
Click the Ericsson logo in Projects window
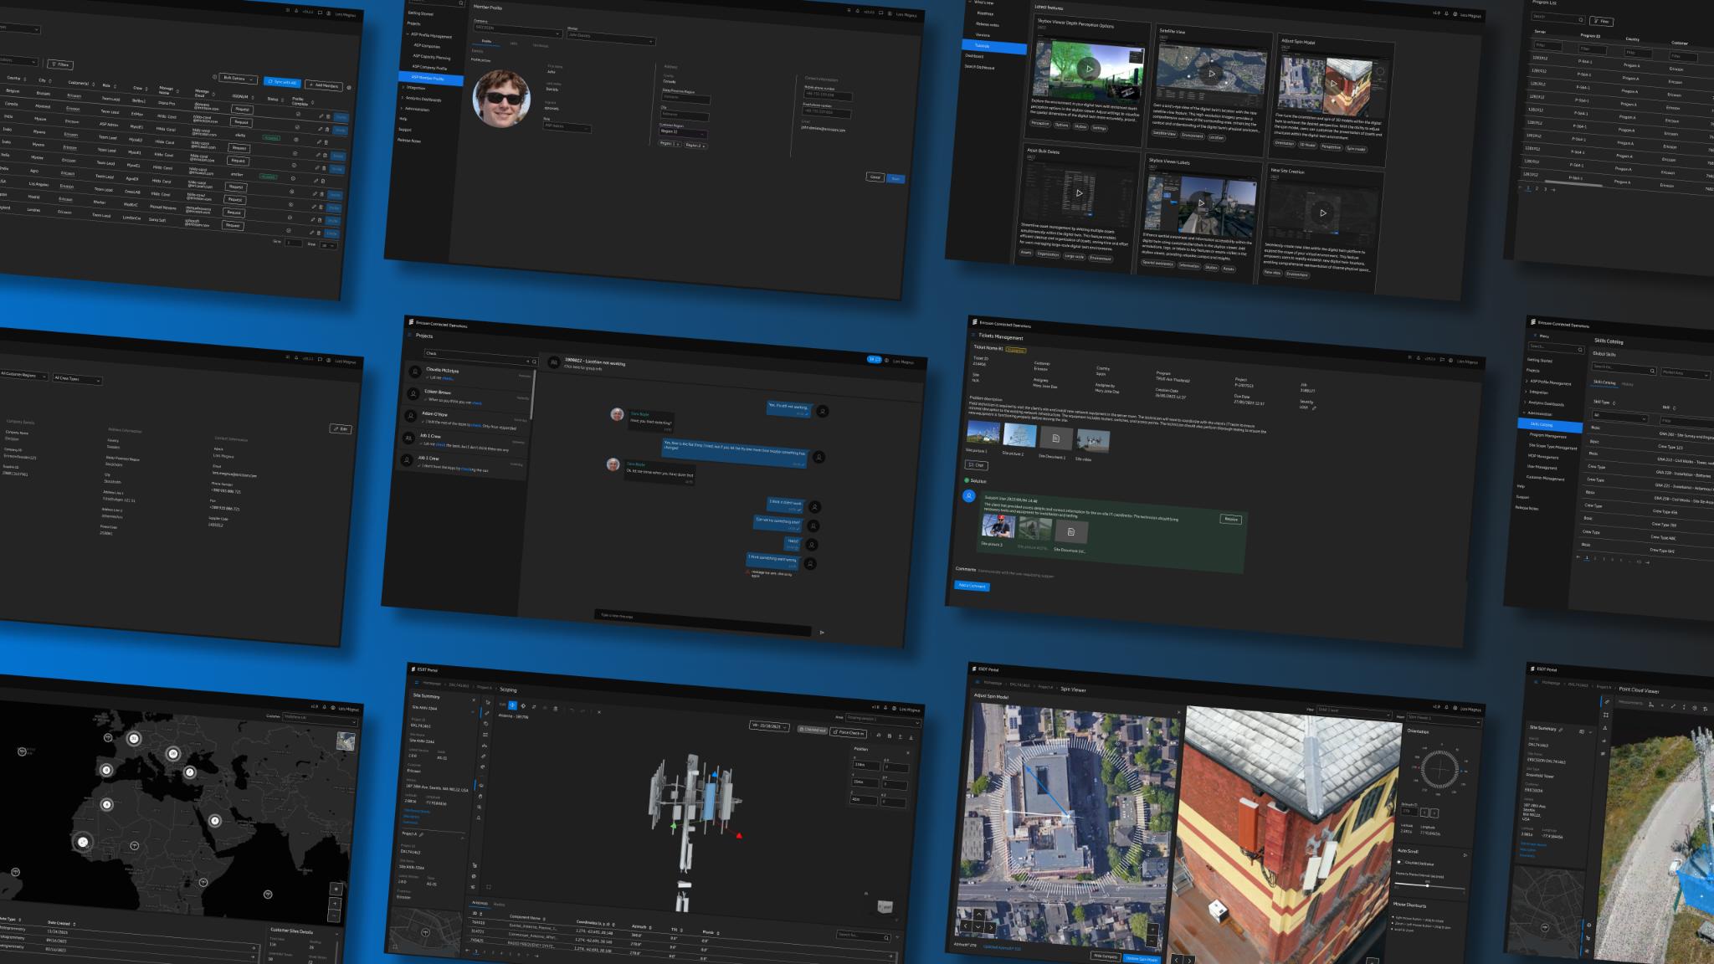click(412, 321)
